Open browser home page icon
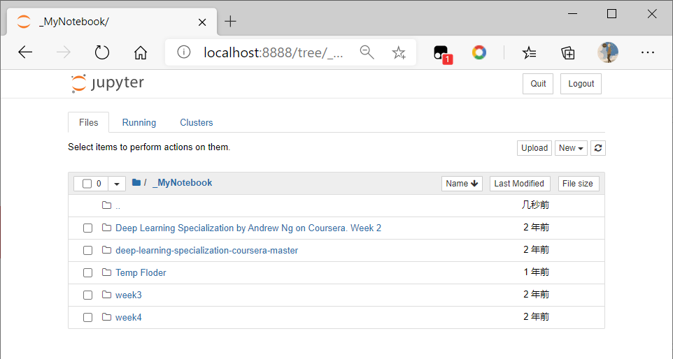Screen dimensions: 673x359 141,52
